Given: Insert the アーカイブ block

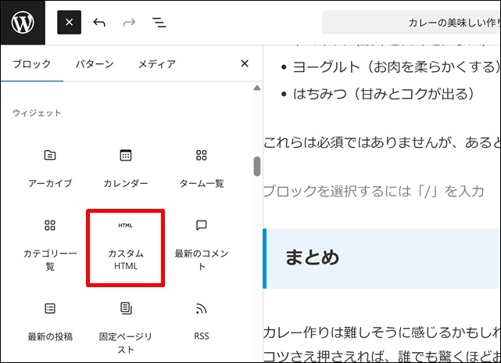Looking at the screenshot, I should 50,167.
